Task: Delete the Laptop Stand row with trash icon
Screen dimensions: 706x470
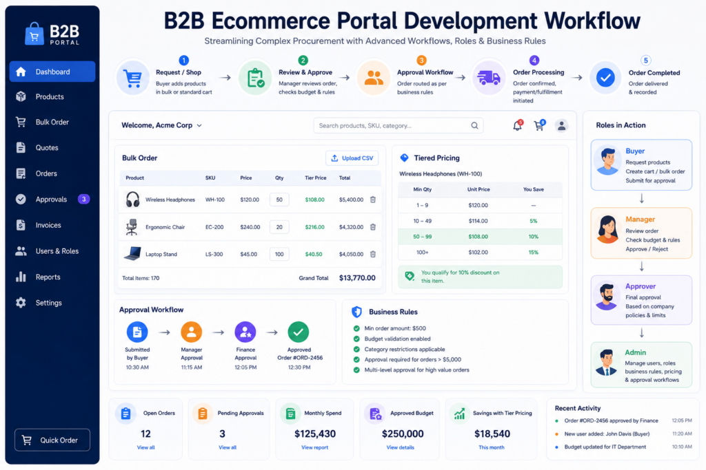Action: click(373, 255)
